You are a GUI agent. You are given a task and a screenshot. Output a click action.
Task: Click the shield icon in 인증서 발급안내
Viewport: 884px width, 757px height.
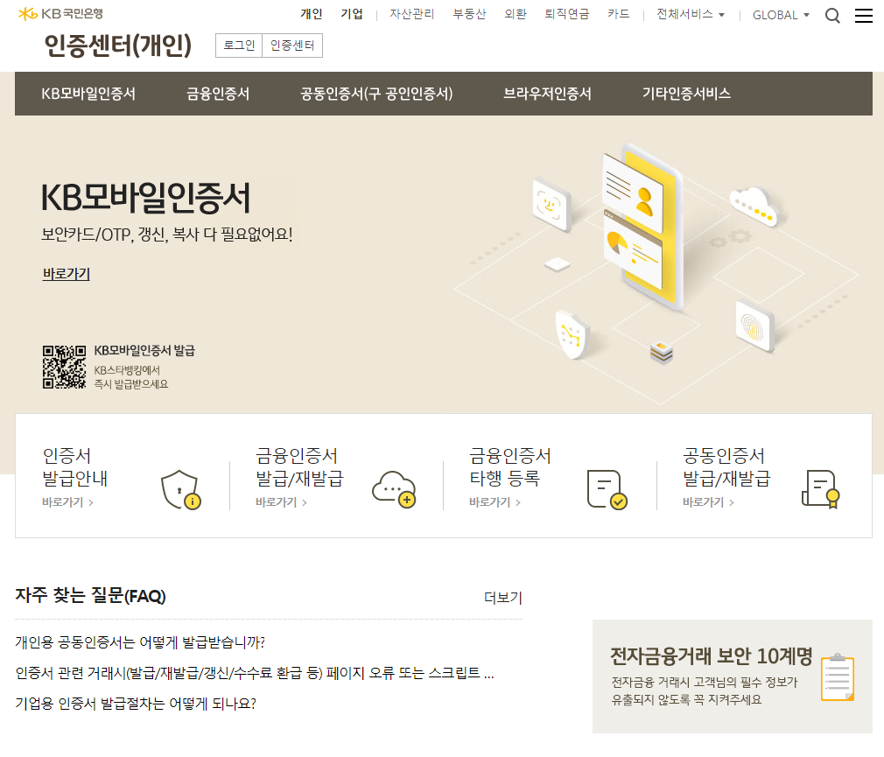coord(181,489)
